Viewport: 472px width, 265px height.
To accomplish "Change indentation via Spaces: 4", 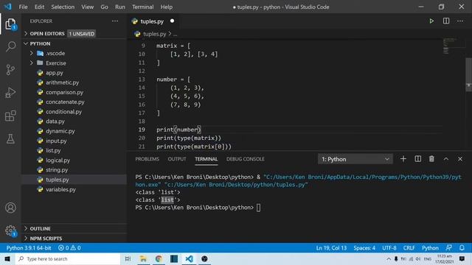I will pos(364,248).
